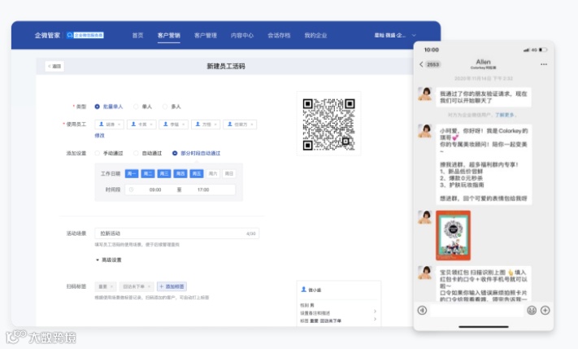The height and width of the screenshot is (349, 578).
Task: Remove the 重要 scan tag
Action: (111, 286)
